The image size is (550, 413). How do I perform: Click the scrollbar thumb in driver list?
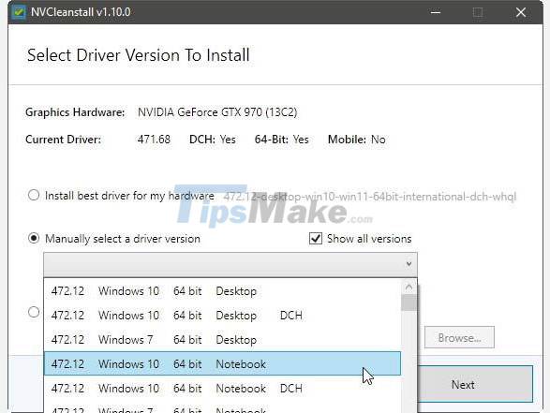point(409,302)
